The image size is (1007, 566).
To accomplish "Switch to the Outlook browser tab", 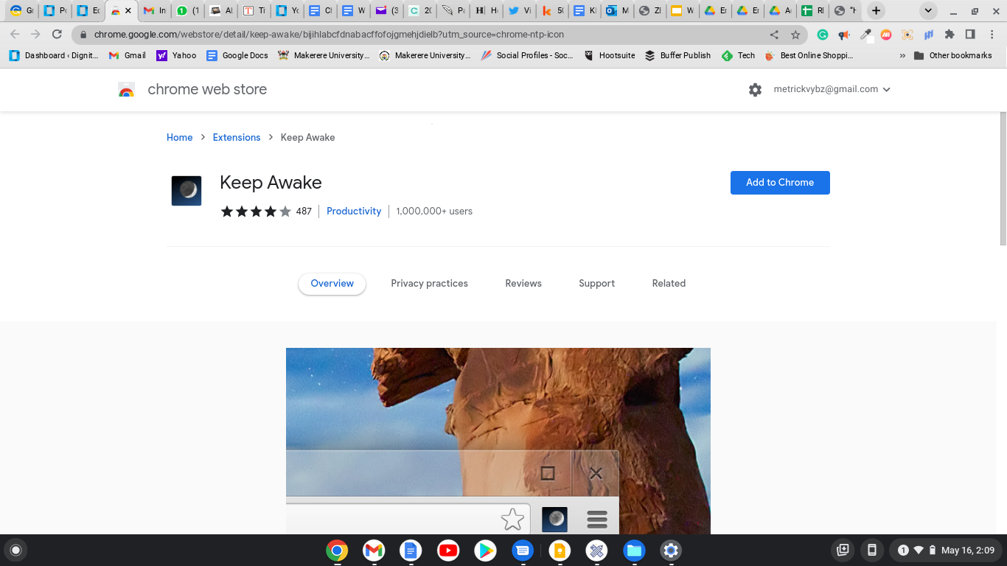I will click(x=617, y=11).
